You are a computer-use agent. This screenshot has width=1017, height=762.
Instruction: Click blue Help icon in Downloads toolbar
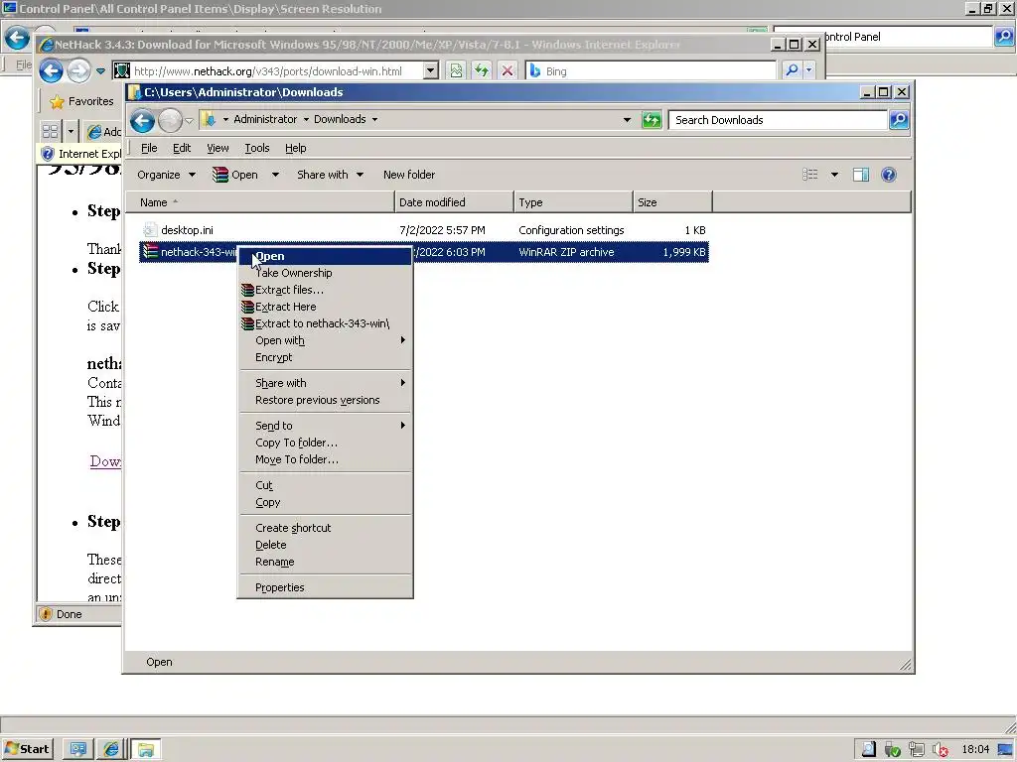(889, 175)
